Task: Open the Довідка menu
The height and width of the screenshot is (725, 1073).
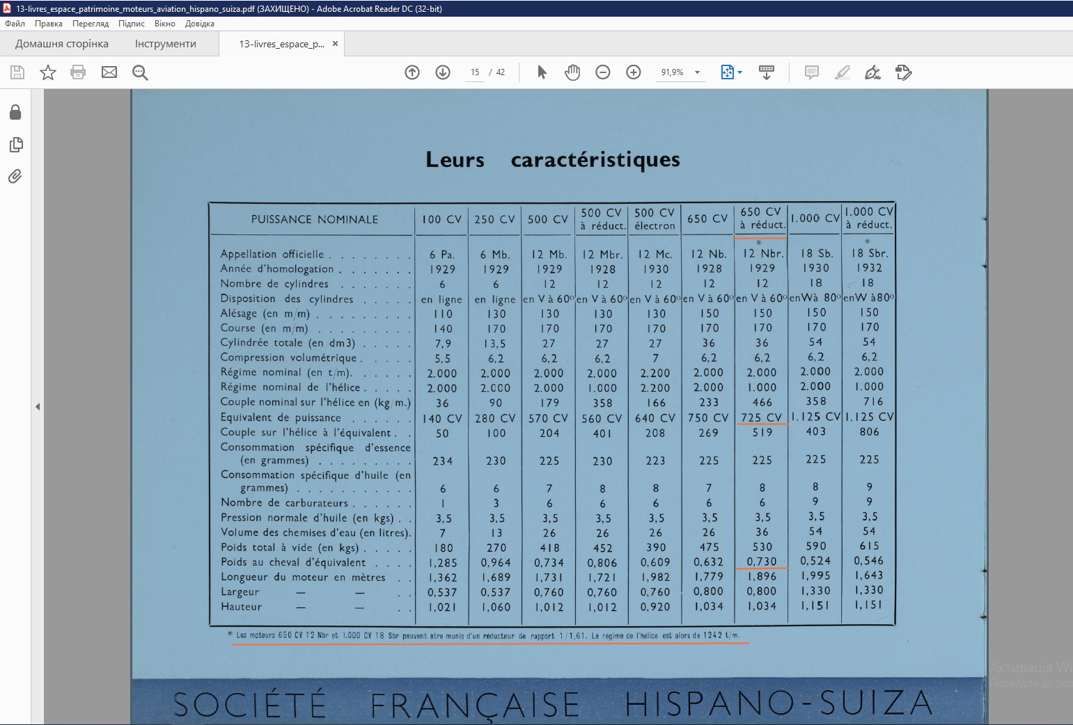Action: (200, 24)
